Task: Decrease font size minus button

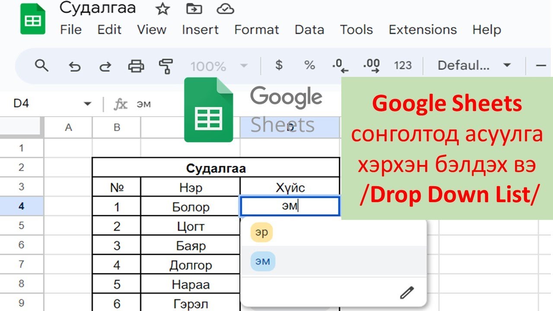Action: (x=541, y=66)
